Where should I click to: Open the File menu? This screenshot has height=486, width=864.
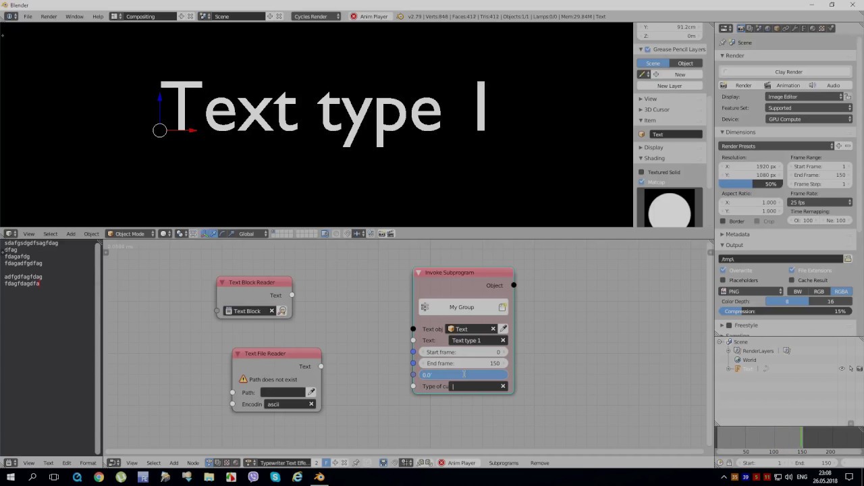click(28, 16)
